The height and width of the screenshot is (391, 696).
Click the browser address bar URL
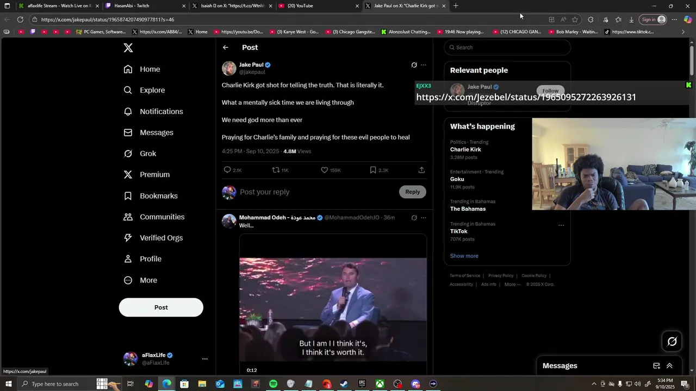pyautogui.click(x=108, y=20)
